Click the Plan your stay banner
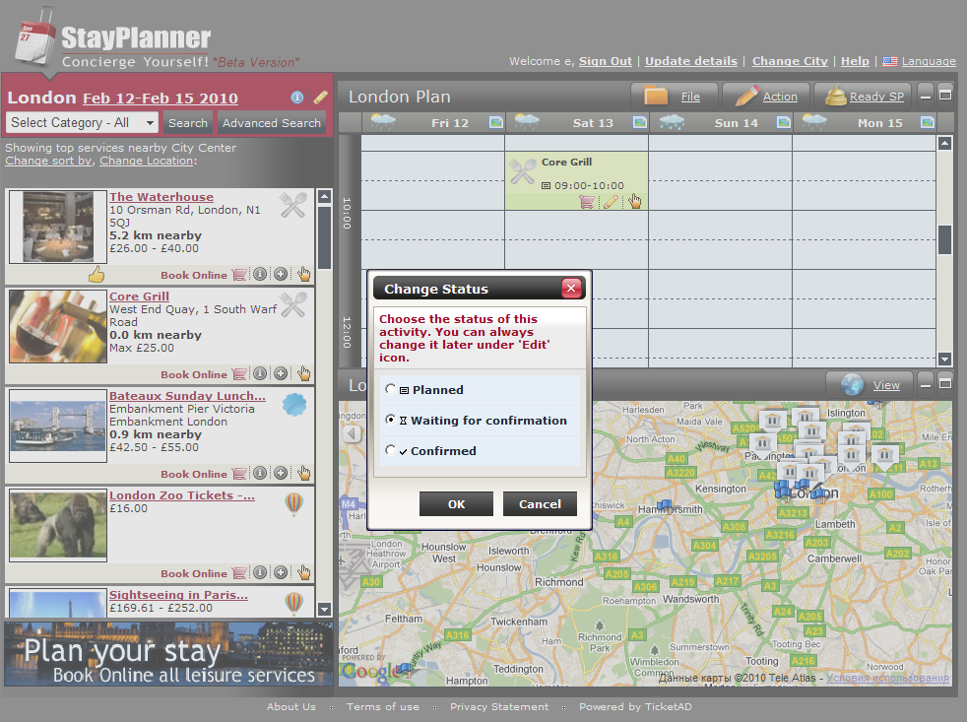This screenshot has height=722, width=967. pos(168,654)
